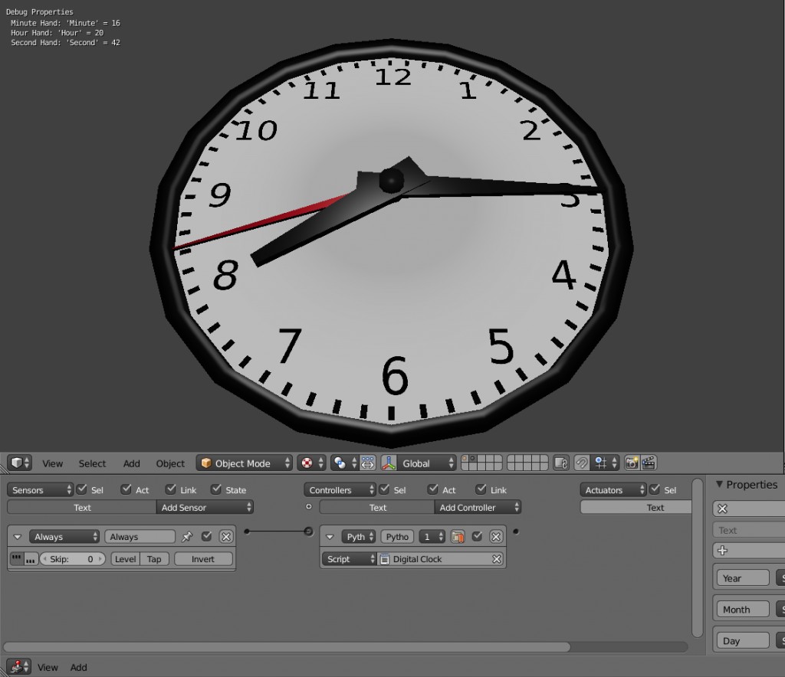The image size is (785, 677).
Task: Click the Text button under Actuators
Action: [x=655, y=507]
